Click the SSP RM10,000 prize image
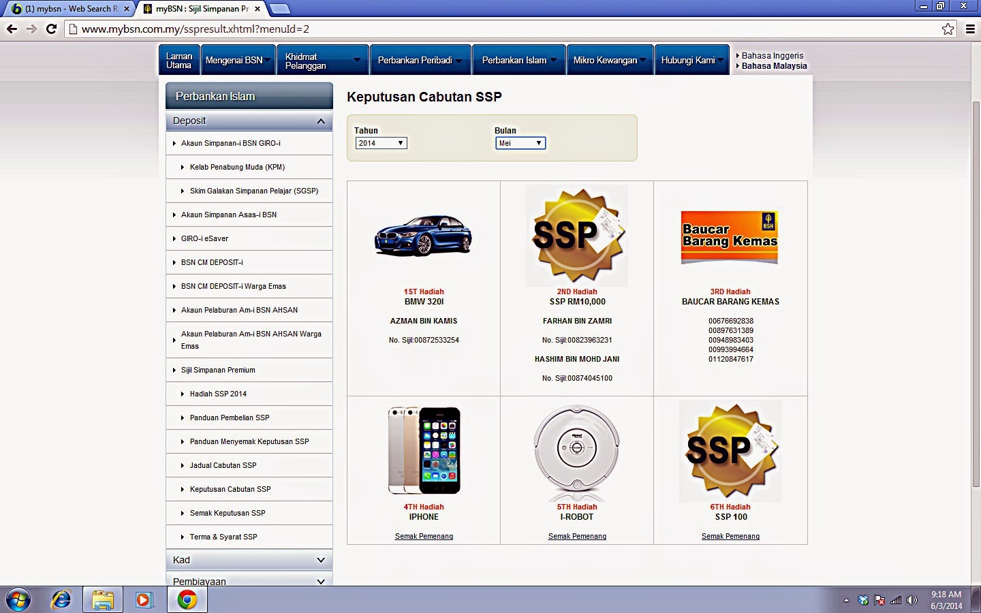 tap(577, 235)
